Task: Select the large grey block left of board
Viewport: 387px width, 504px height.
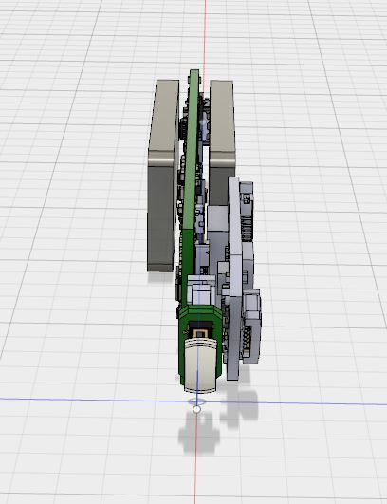Action: click(163, 176)
